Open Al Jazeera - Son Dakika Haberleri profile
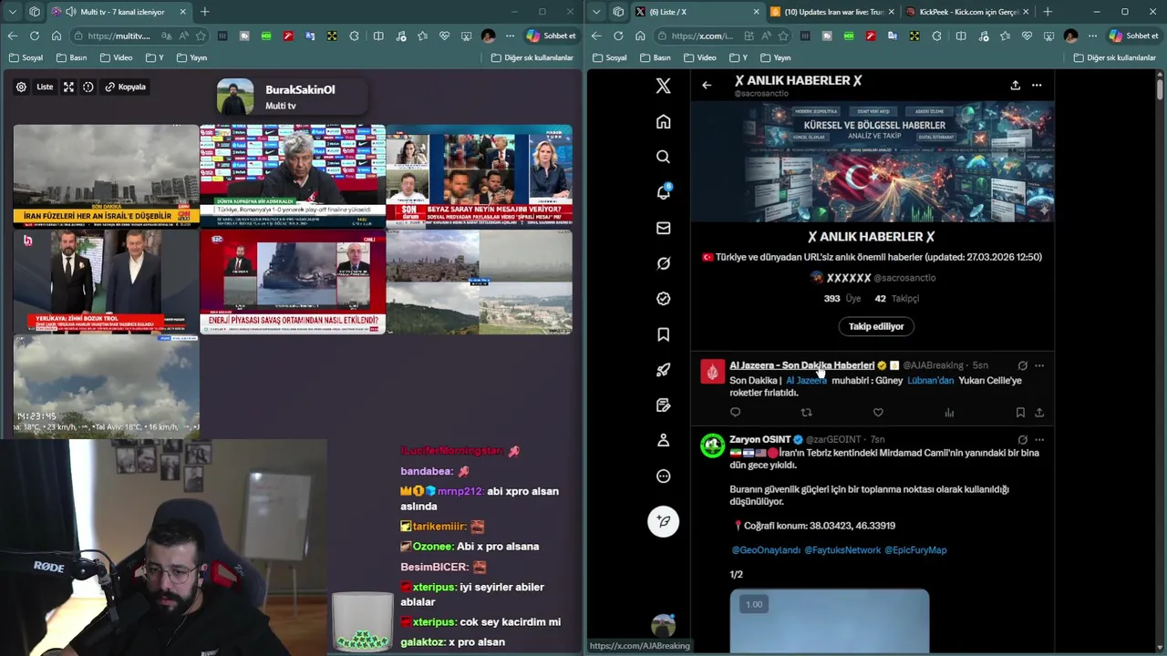 click(x=801, y=365)
